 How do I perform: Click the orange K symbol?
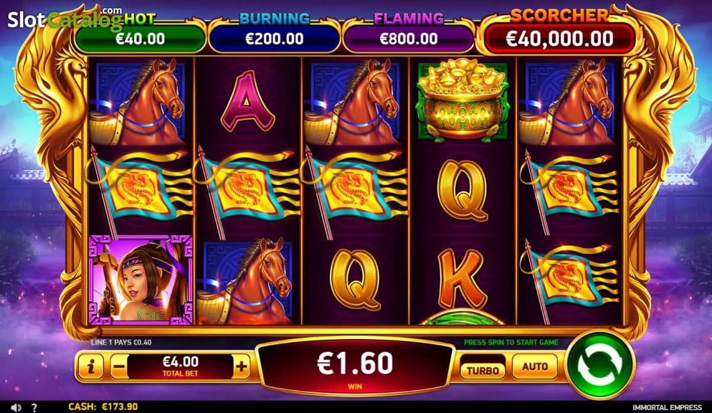pos(462,278)
